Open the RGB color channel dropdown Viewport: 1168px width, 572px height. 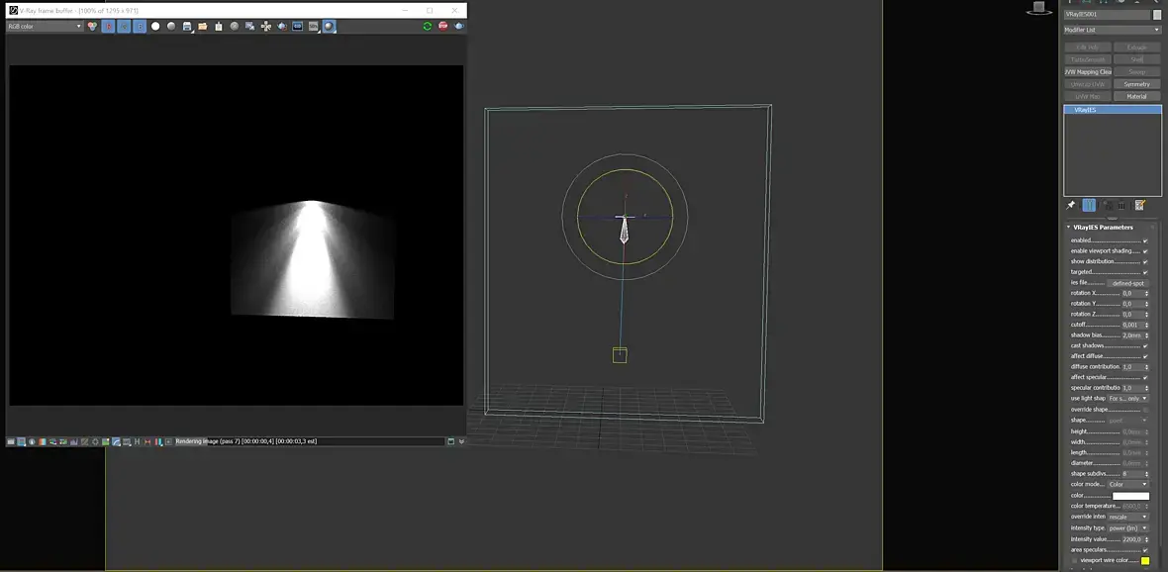coord(45,26)
